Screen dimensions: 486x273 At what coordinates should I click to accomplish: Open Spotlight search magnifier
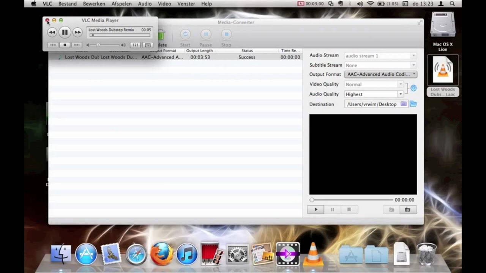[452, 4]
